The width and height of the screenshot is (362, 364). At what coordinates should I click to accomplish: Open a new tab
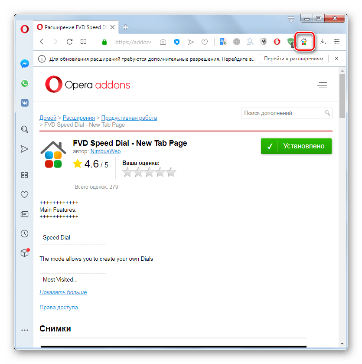pyautogui.click(x=125, y=27)
